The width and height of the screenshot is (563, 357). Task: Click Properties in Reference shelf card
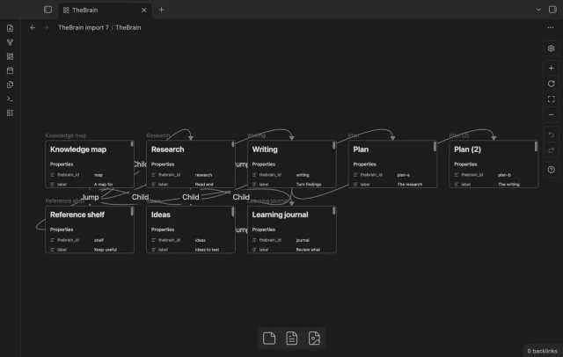[62, 229]
